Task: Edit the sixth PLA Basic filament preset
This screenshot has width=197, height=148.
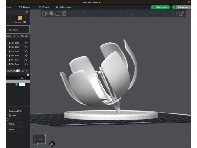Action: (x=27, y=64)
